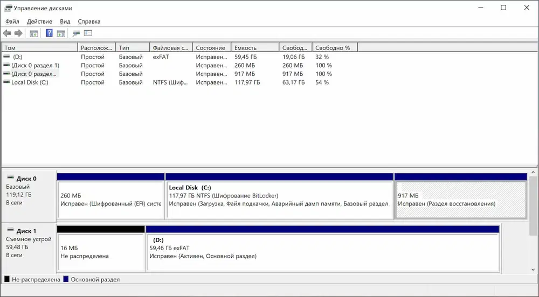Click the disk-with-probe toolbar icon
The width and height of the screenshot is (539, 297).
click(77, 33)
